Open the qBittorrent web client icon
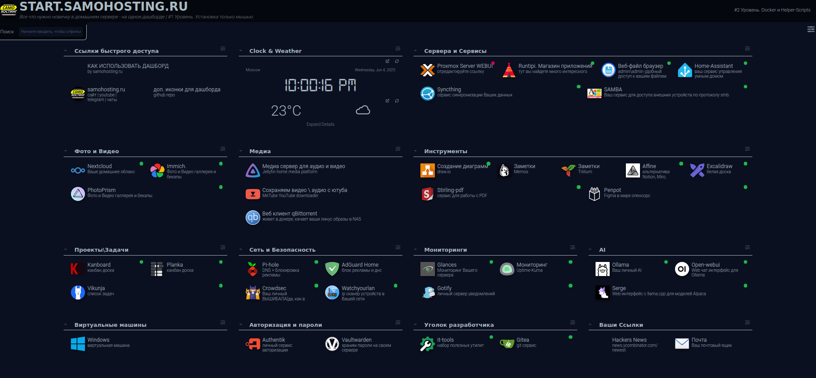Viewport: 816px width, 378px height. tap(253, 218)
